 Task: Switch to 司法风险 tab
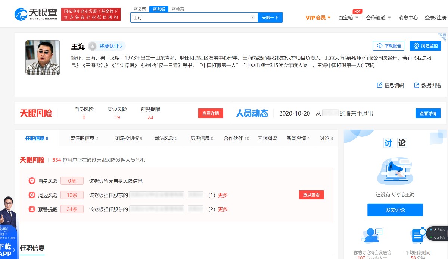tap(166, 138)
